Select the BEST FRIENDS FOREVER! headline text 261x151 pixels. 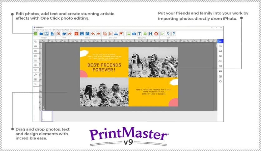[x=104, y=67]
